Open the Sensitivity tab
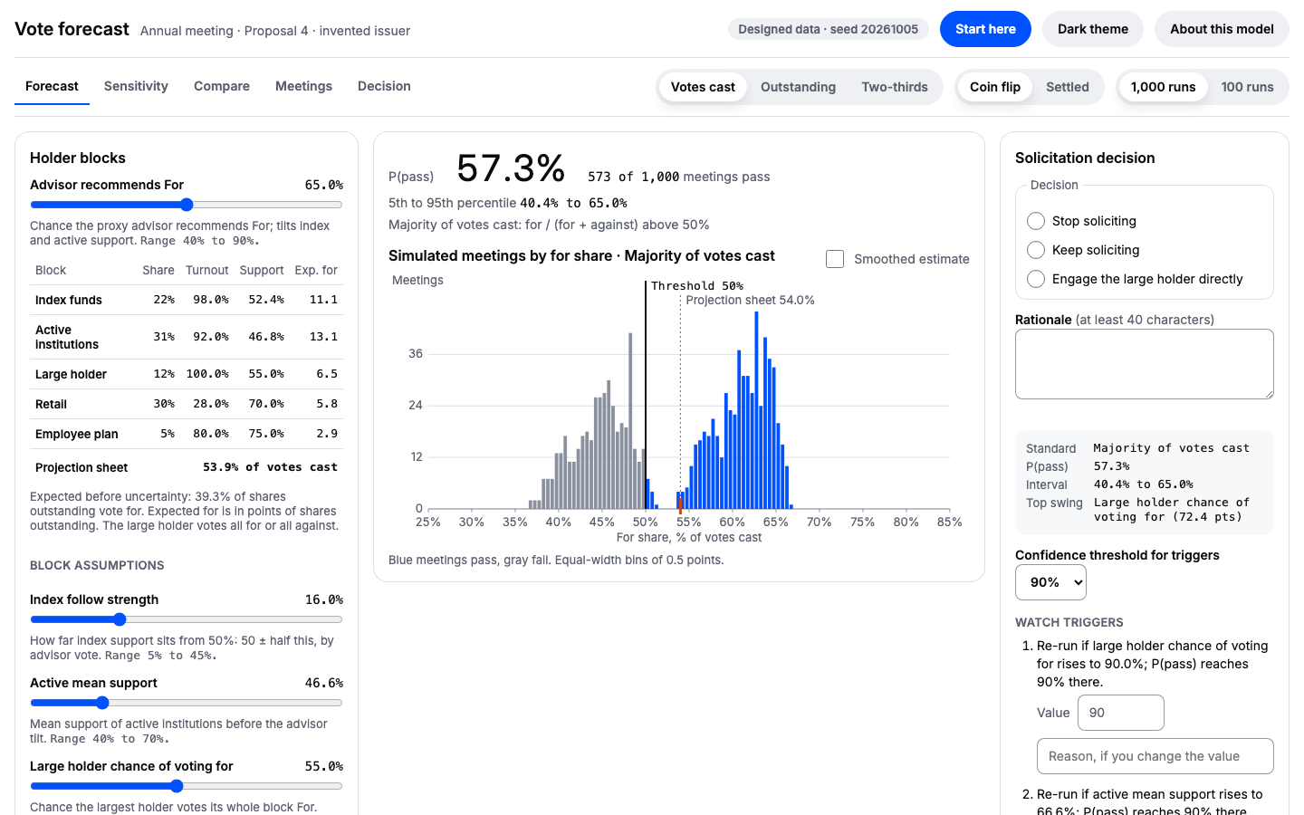 point(136,86)
